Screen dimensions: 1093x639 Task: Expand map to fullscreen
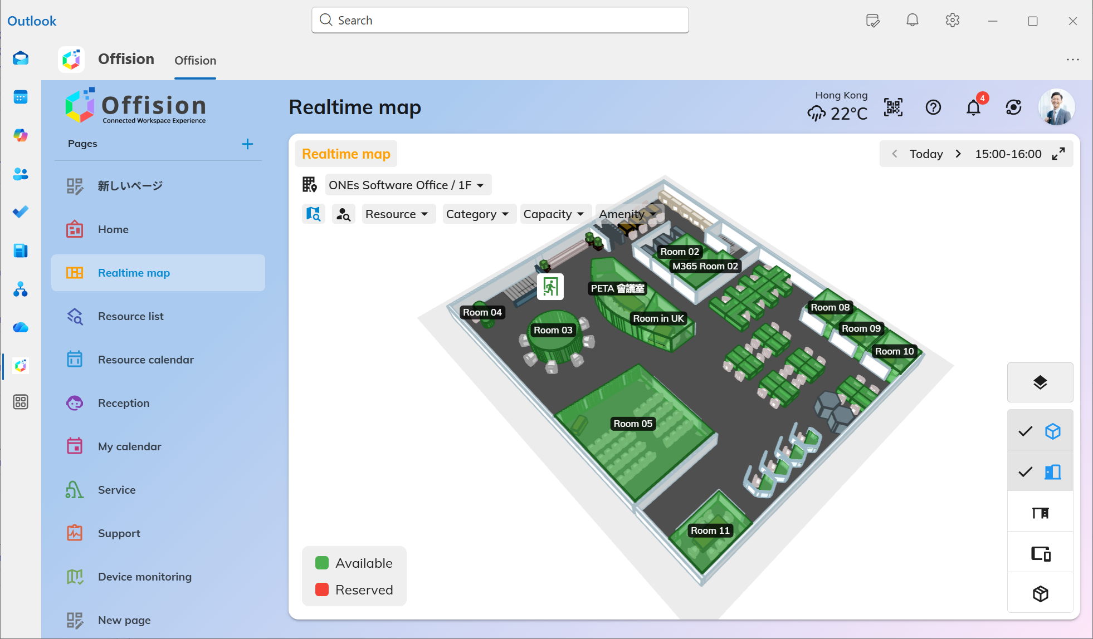[x=1058, y=154]
